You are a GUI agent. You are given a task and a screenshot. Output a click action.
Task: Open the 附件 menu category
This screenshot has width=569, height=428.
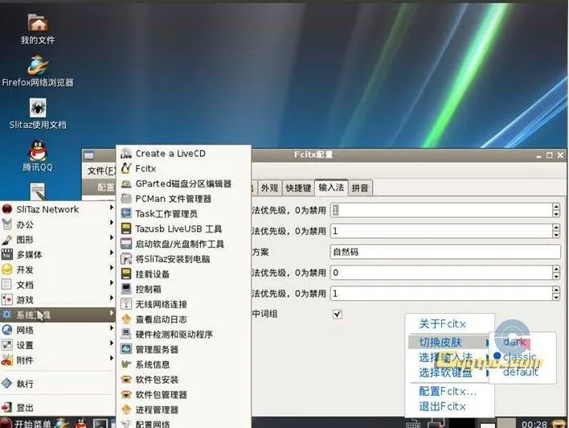coord(57,360)
